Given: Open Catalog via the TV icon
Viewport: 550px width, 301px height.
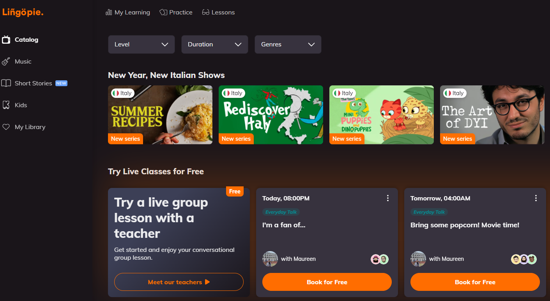Looking at the screenshot, I should coord(6,40).
